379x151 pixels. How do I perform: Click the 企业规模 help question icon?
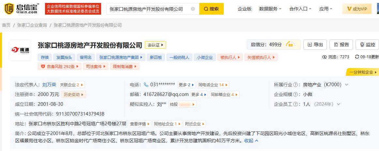coord(295,95)
